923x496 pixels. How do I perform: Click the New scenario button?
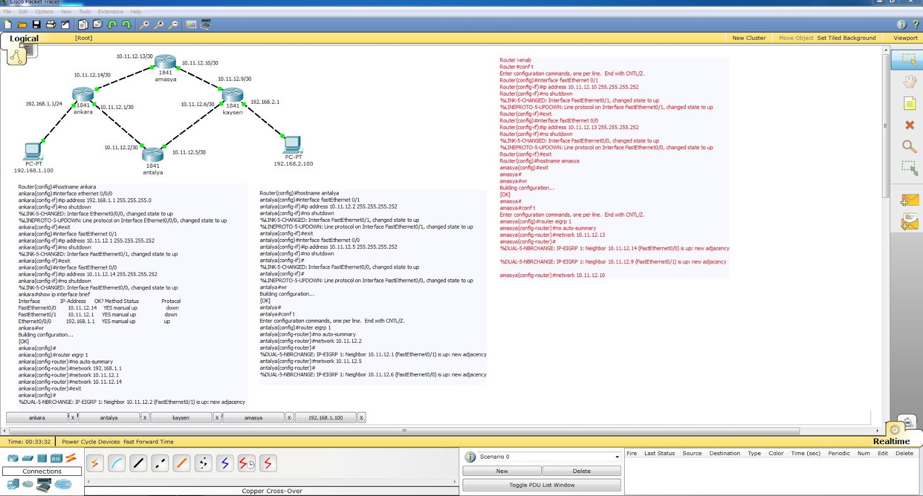coord(502,471)
